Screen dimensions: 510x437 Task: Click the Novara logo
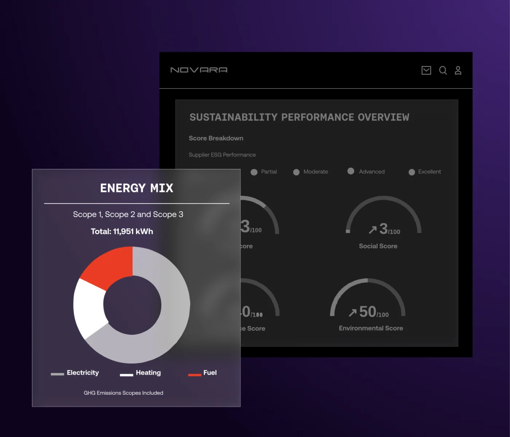click(x=199, y=70)
